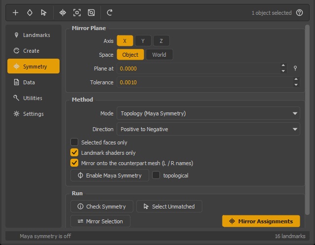Click the Tolerance value field

(205, 82)
